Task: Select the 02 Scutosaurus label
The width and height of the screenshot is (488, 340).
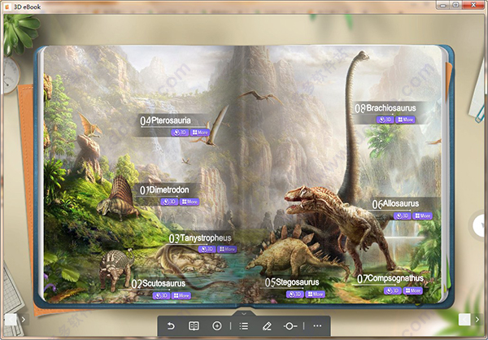Action: (159, 284)
